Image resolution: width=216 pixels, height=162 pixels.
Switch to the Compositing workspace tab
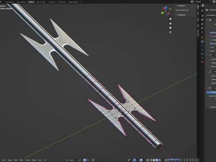click(21, 2)
